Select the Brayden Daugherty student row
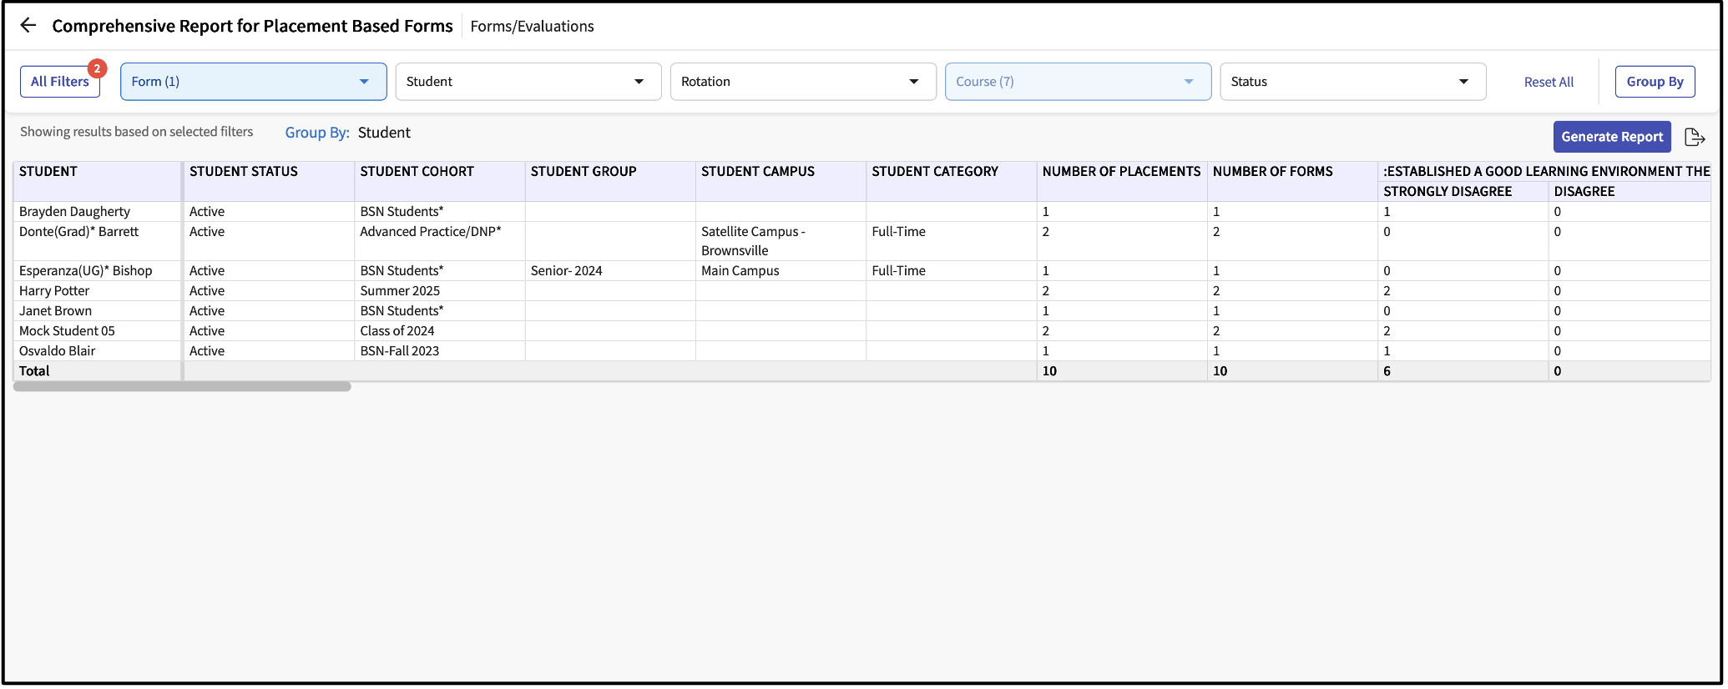 [x=74, y=212]
